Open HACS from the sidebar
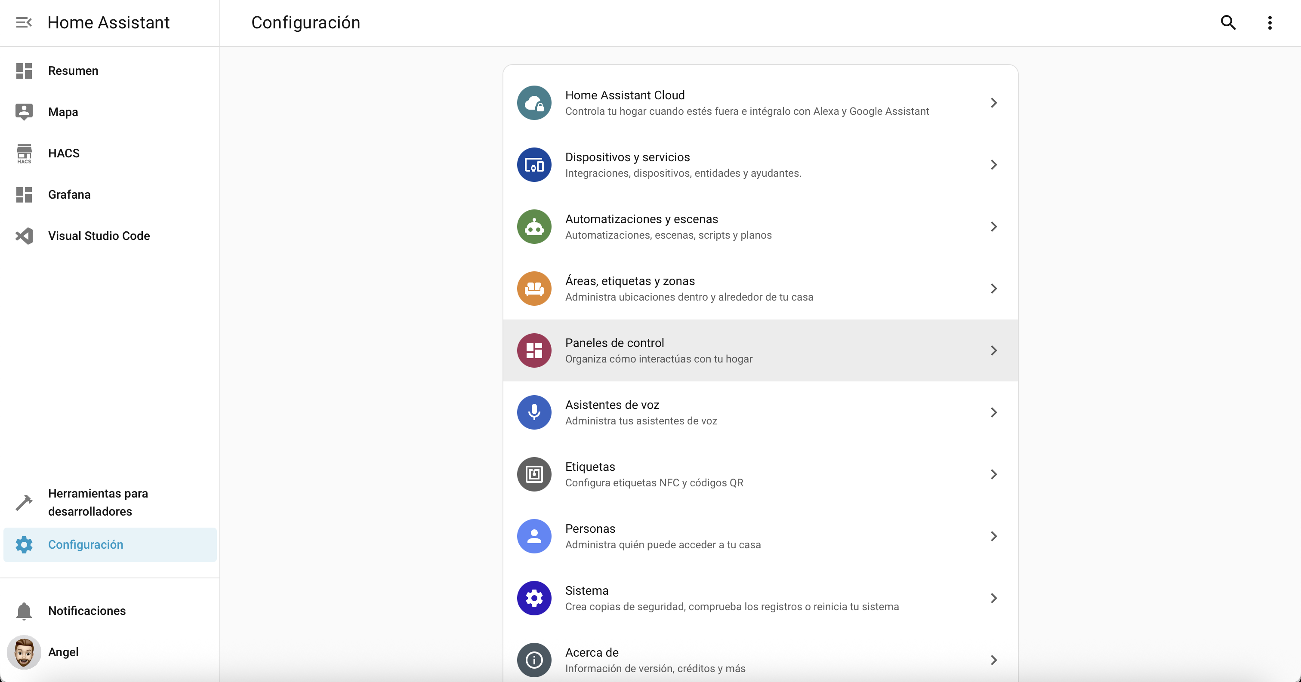Image resolution: width=1301 pixels, height=682 pixels. (x=64, y=153)
